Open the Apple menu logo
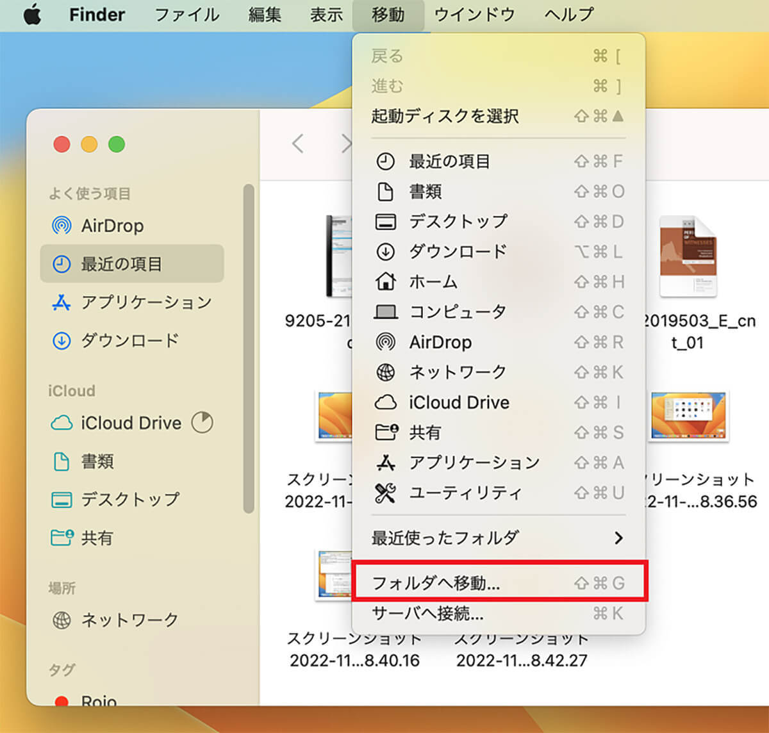 [32, 15]
